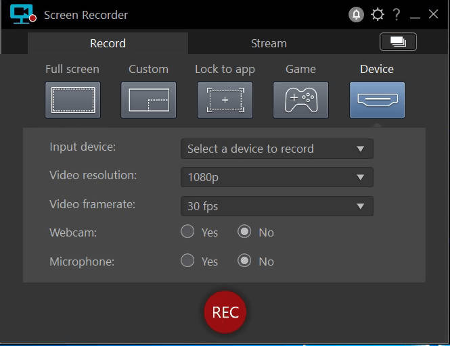Viewport: 450px width, 346px height.
Task: Click the multi-window icon beside Stream tab
Action: (398, 42)
